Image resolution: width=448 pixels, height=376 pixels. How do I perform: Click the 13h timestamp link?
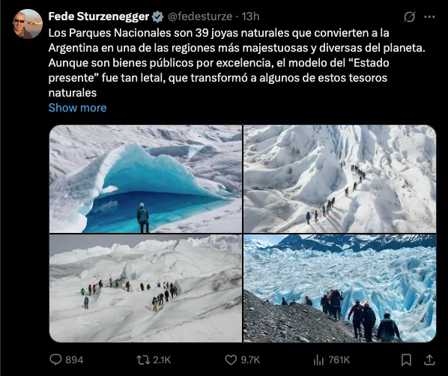pos(250,16)
